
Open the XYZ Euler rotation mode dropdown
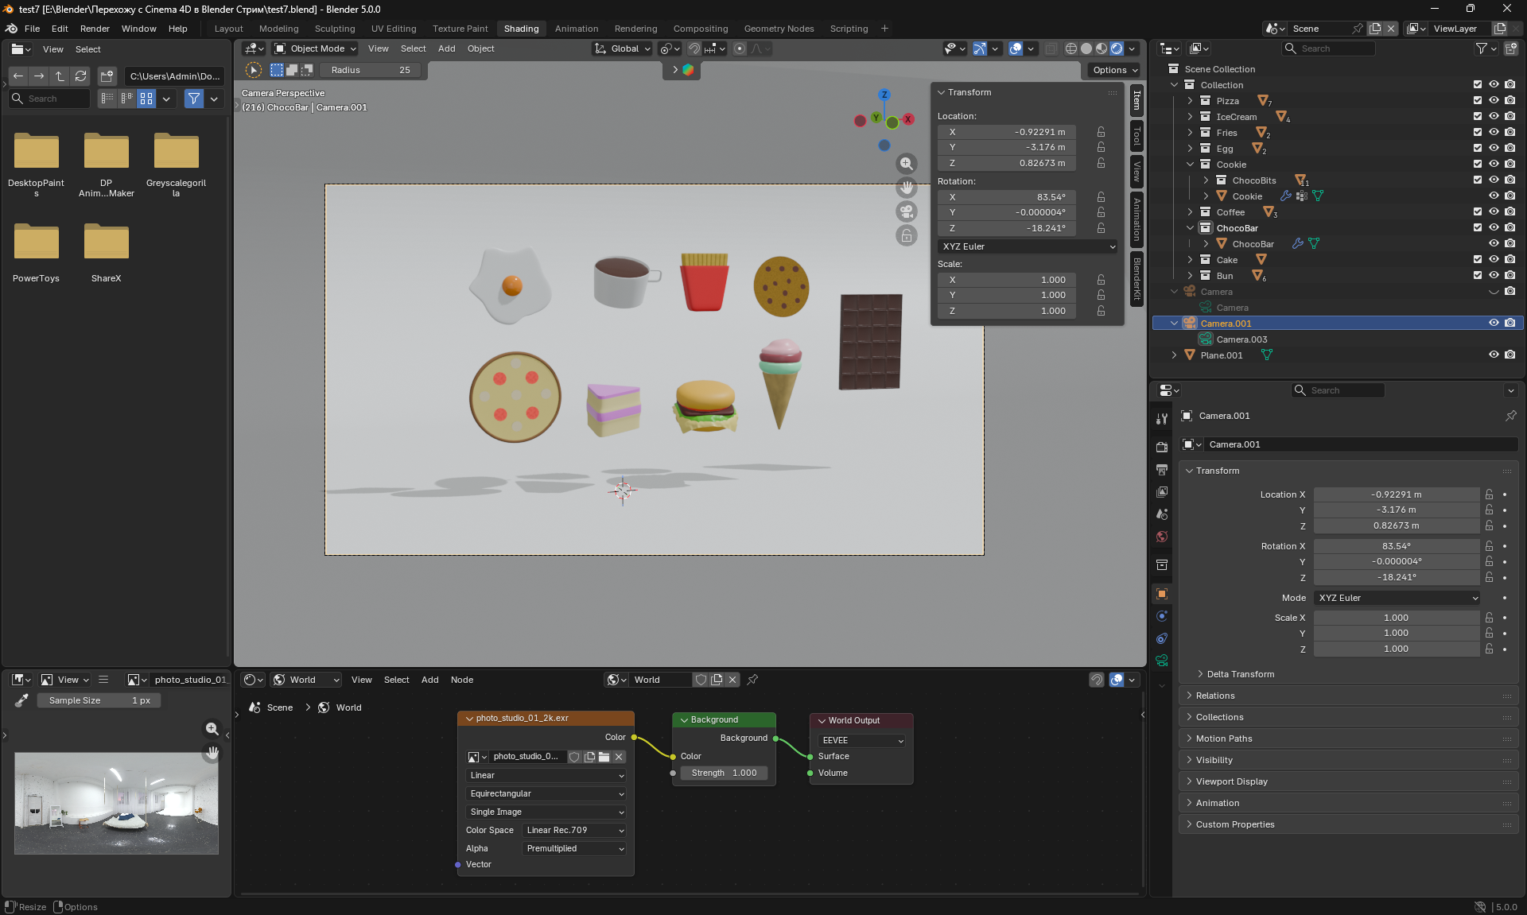tap(1028, 246)
